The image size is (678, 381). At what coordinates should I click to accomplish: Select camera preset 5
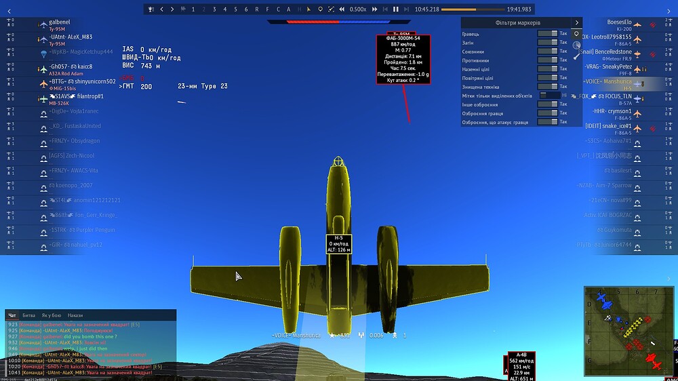pyautogui.click(x=236, y=9)
